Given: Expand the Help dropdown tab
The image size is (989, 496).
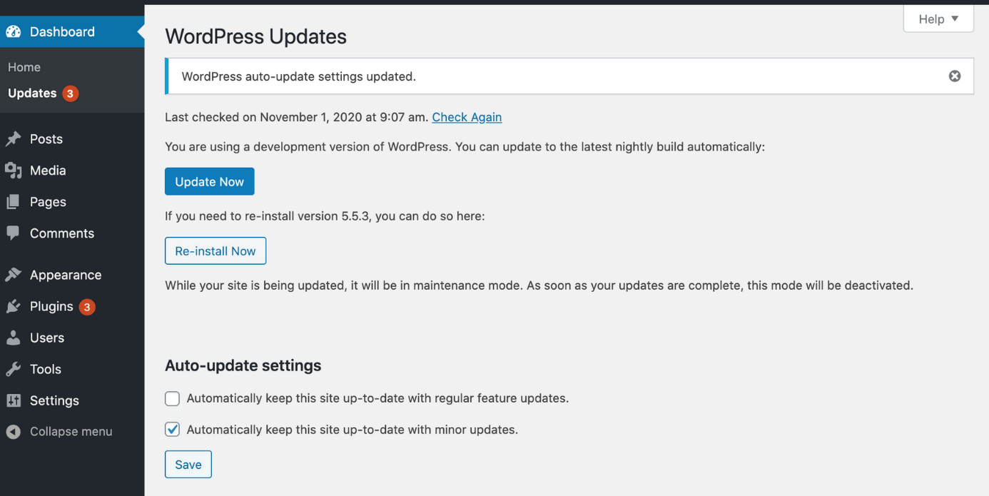Looking at the screenshot, I should (938, 19).
